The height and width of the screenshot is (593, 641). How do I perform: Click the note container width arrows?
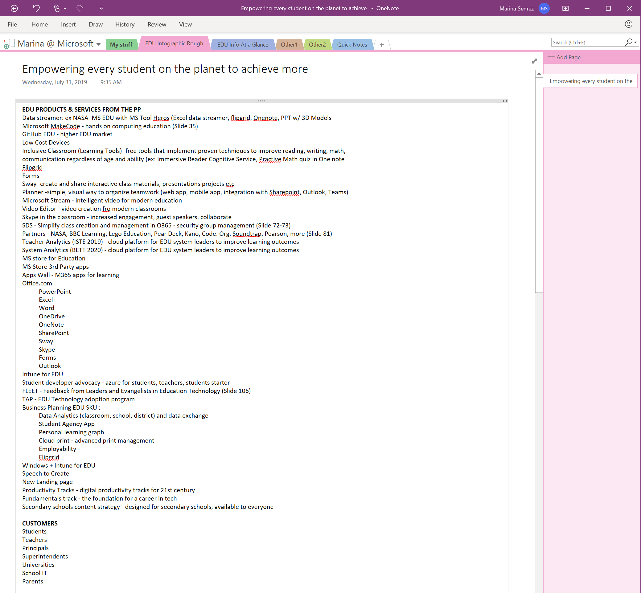pyautogui.click(x=505, y=101)
